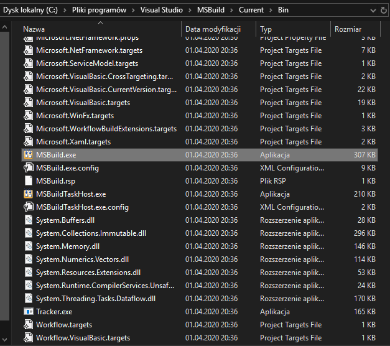Select the Tracker.exe file name

54,312
